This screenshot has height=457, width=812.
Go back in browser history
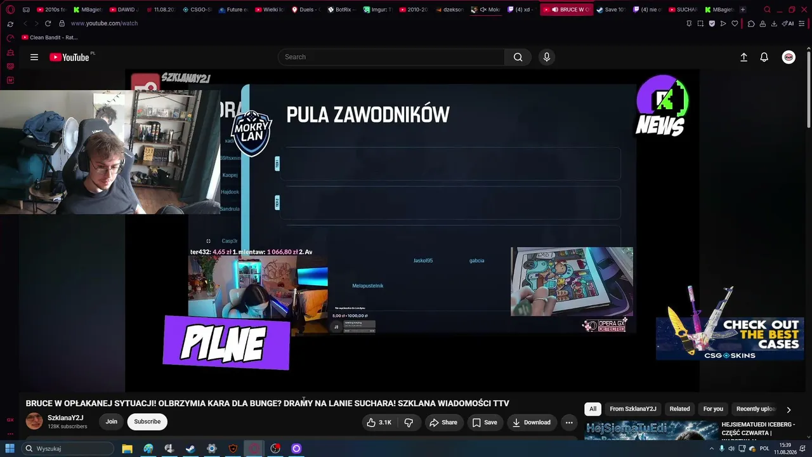click(x=25, y=23)
